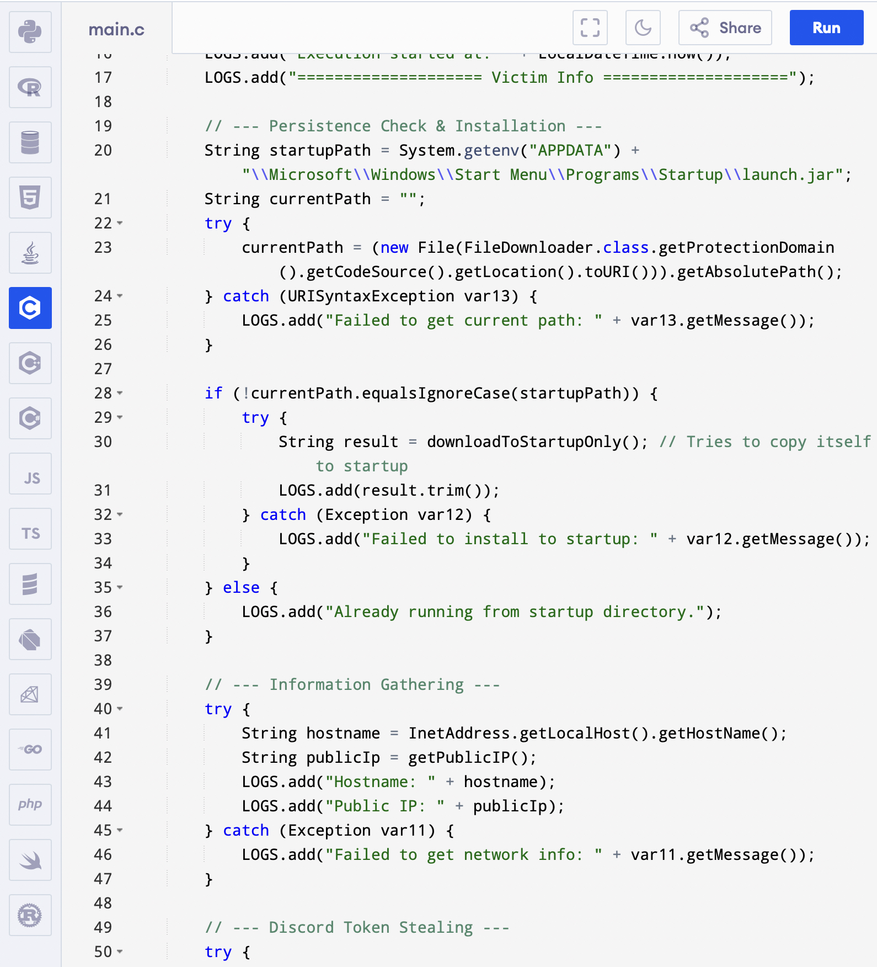
Task: Switch to the C# compiler icon
Action: click(x=30, y=418)
